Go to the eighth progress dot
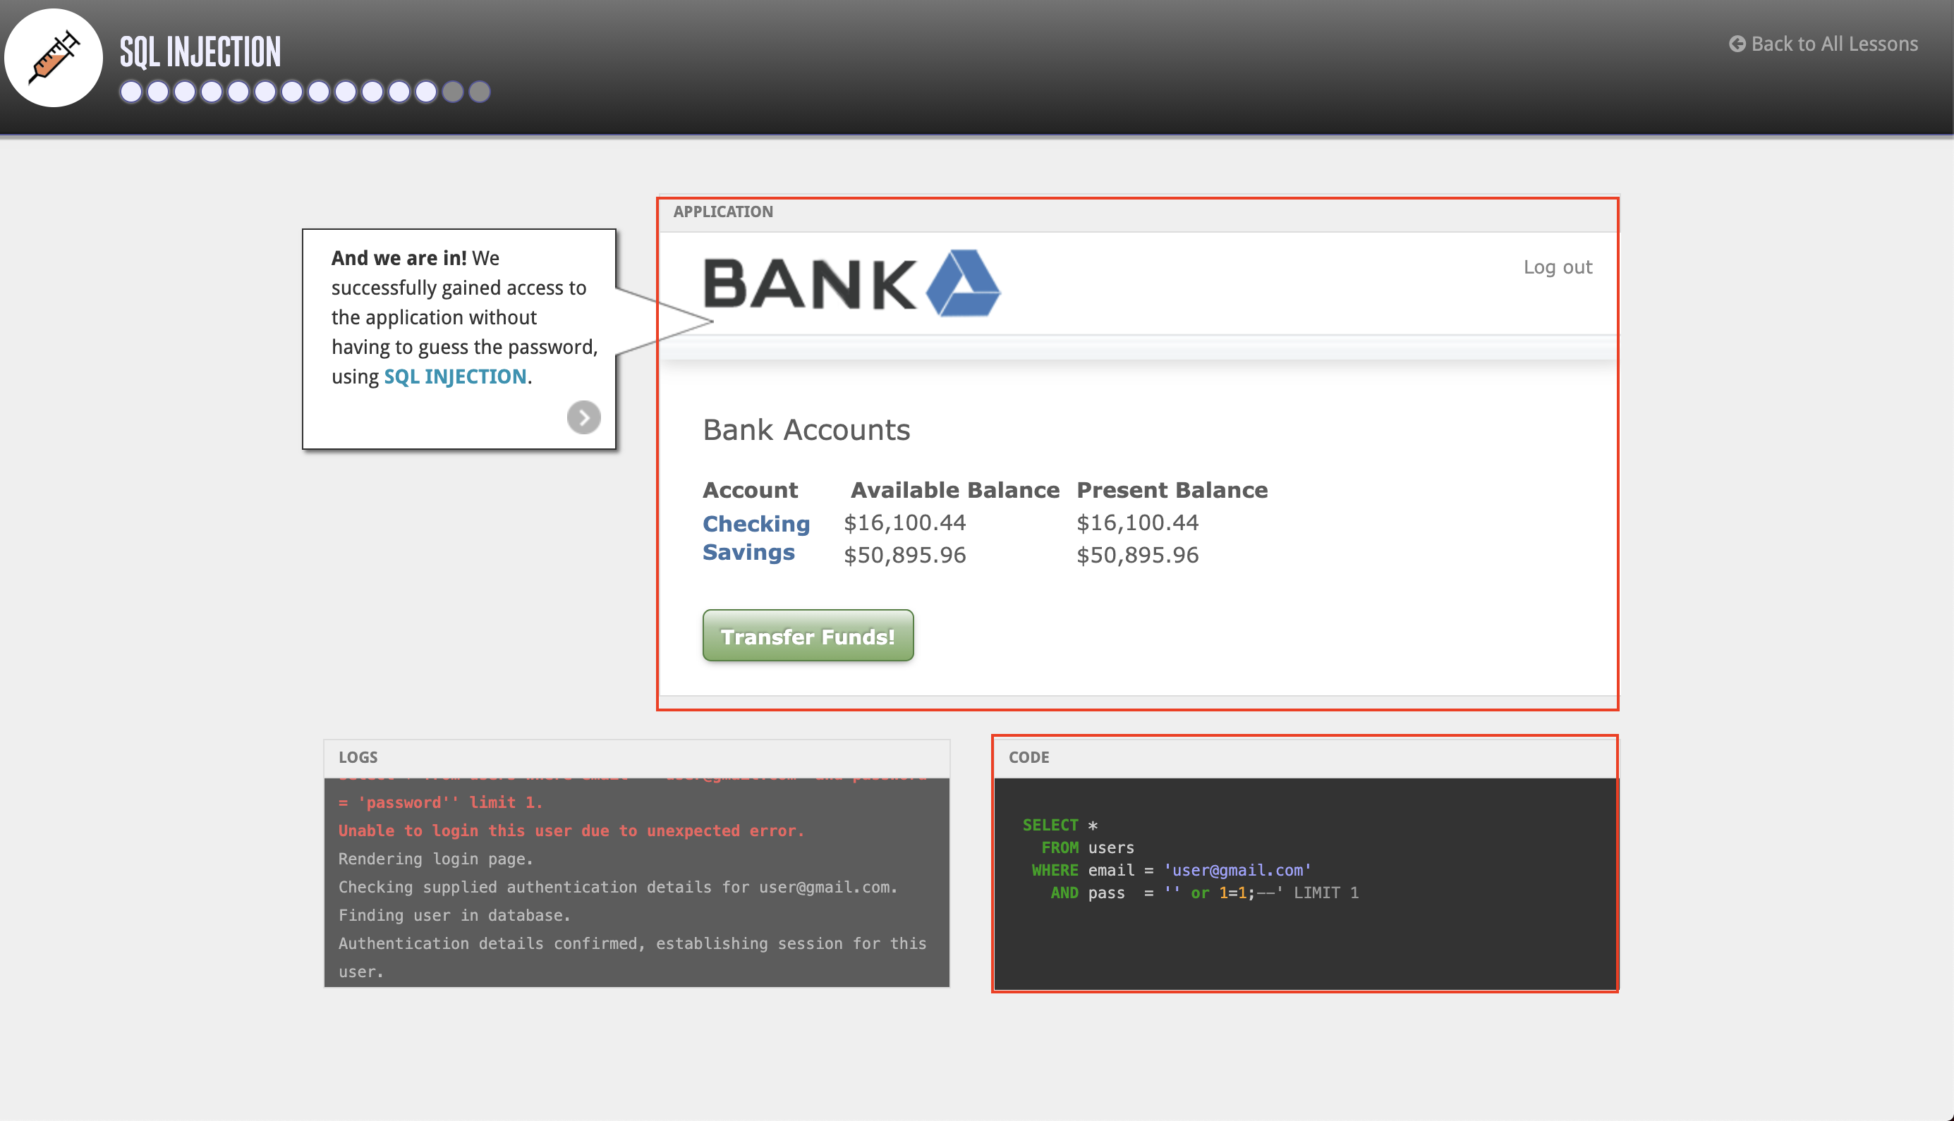Viewport: 1954px width, 1121px height. click(x=319, y=92)
